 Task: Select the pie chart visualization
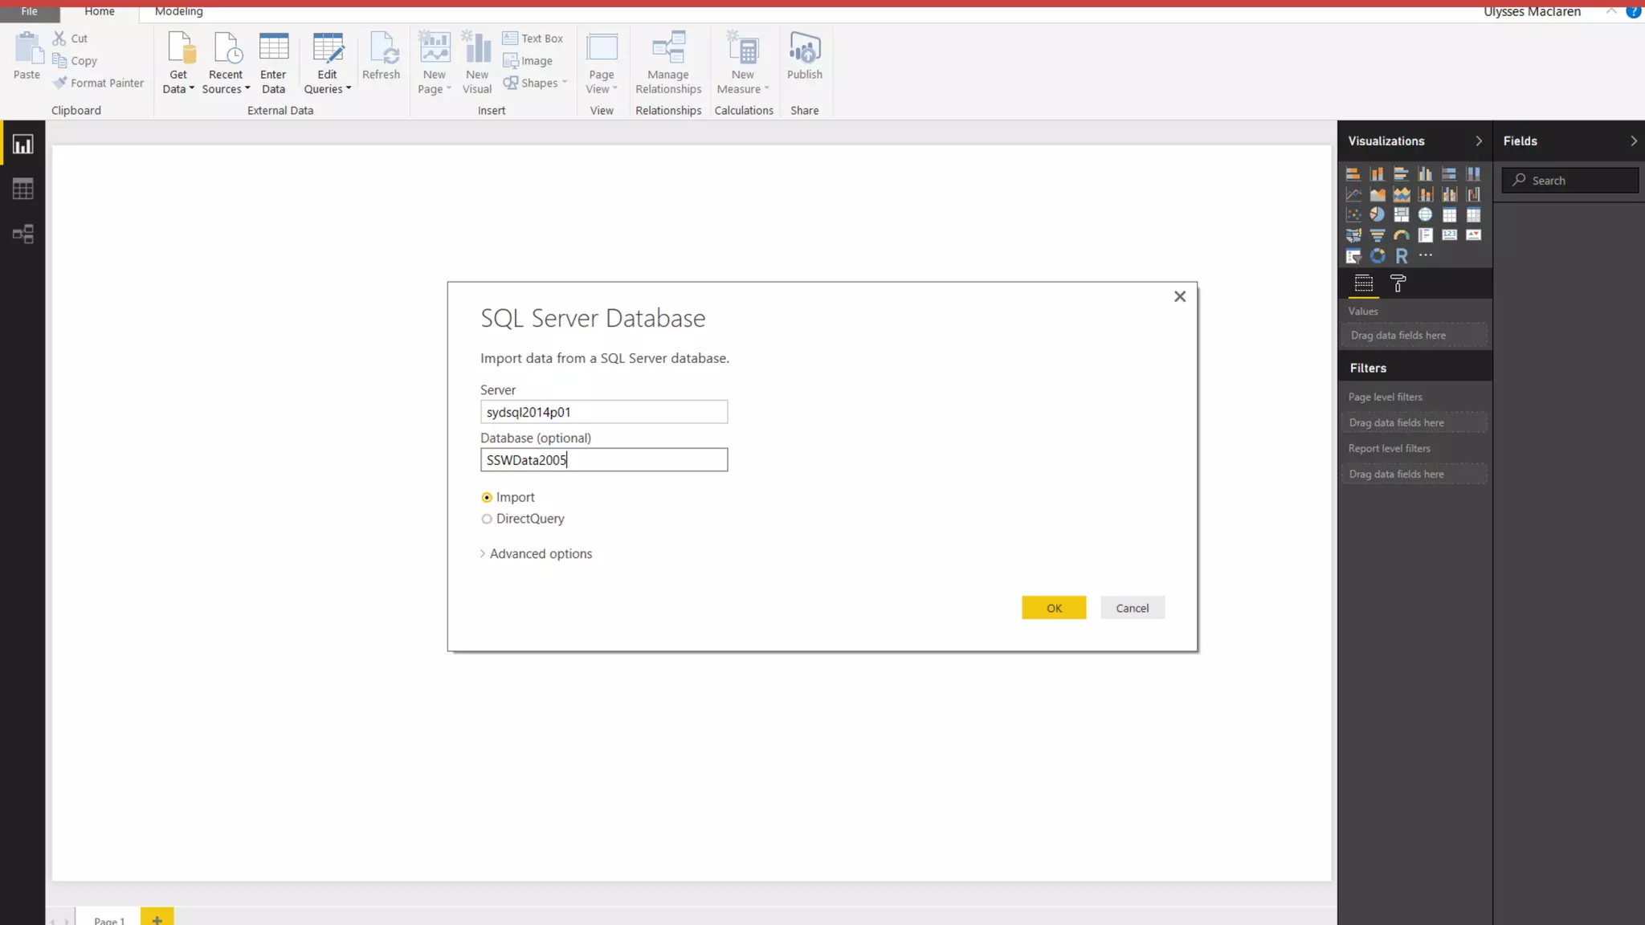click(1378, 214)
